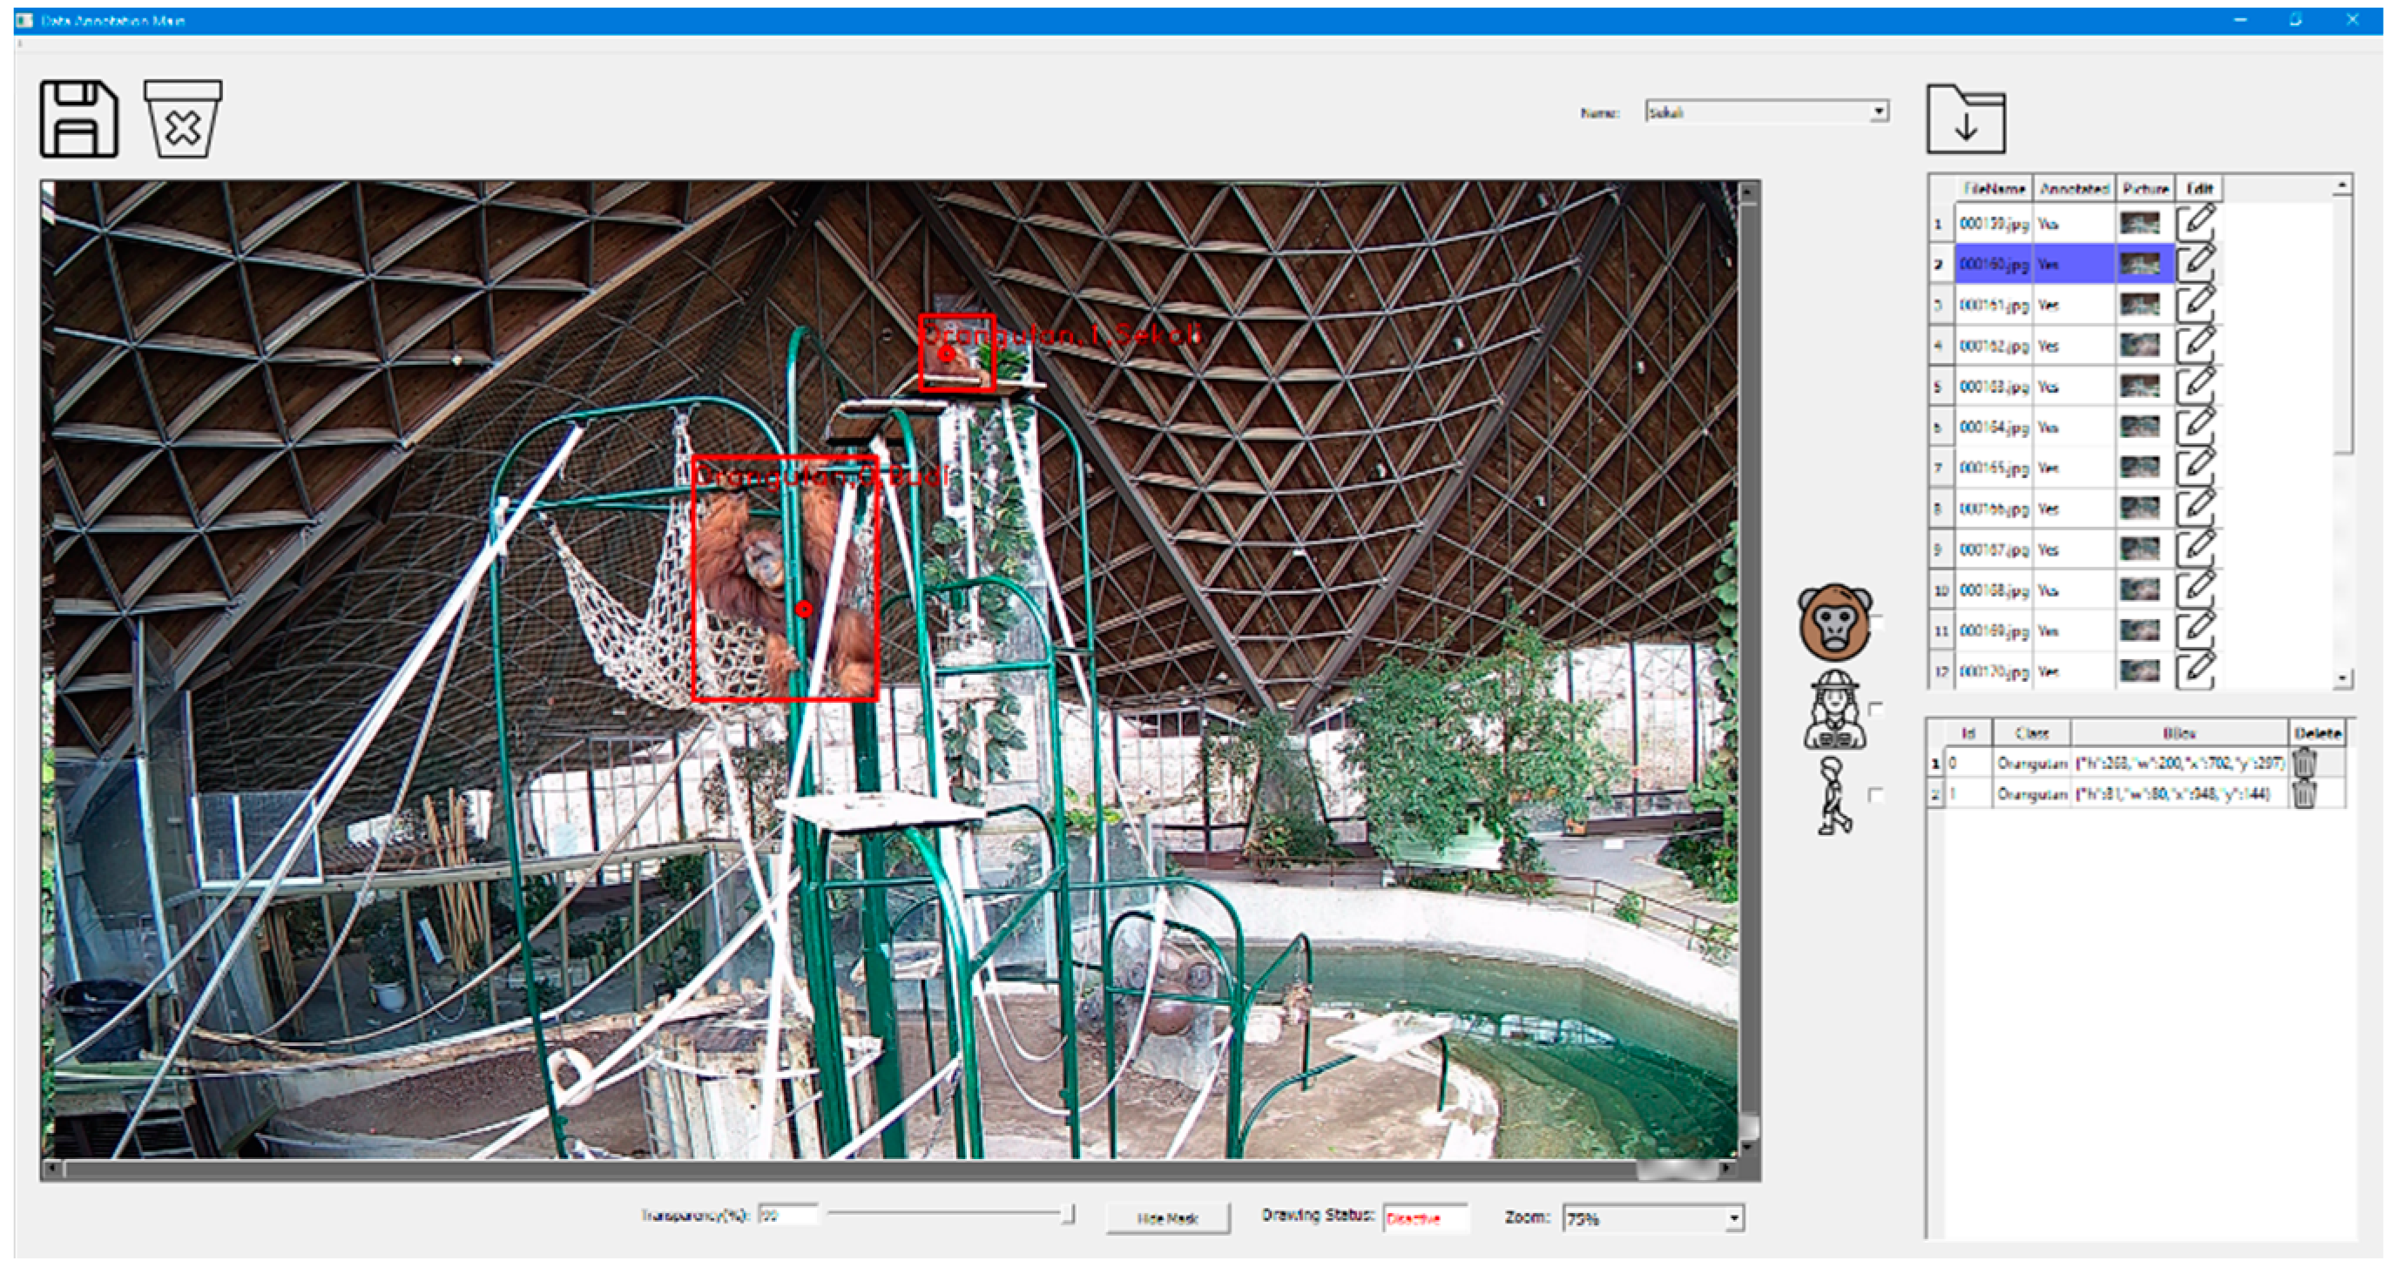2396x1274 pixels.
Task: Open the Name dropdown showing Sekali
Action: click(x=1878, y=112)
